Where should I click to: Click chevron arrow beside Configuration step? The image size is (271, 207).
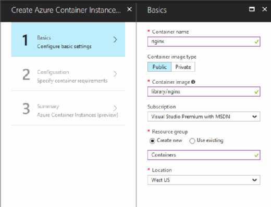(115, 74)
